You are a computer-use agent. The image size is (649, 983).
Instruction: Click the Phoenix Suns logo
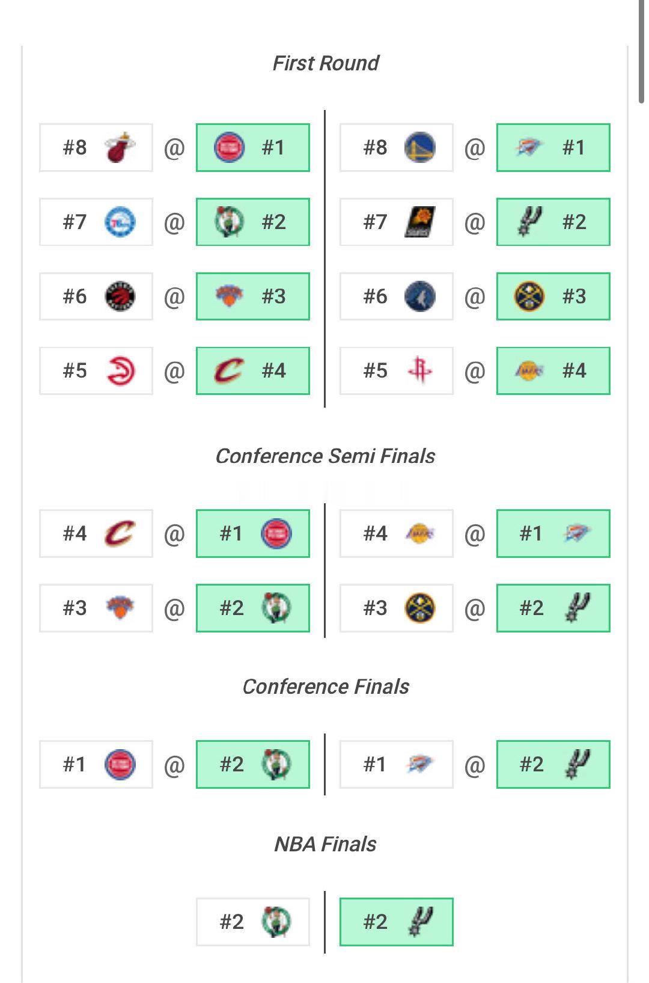(x=421, y=221)
